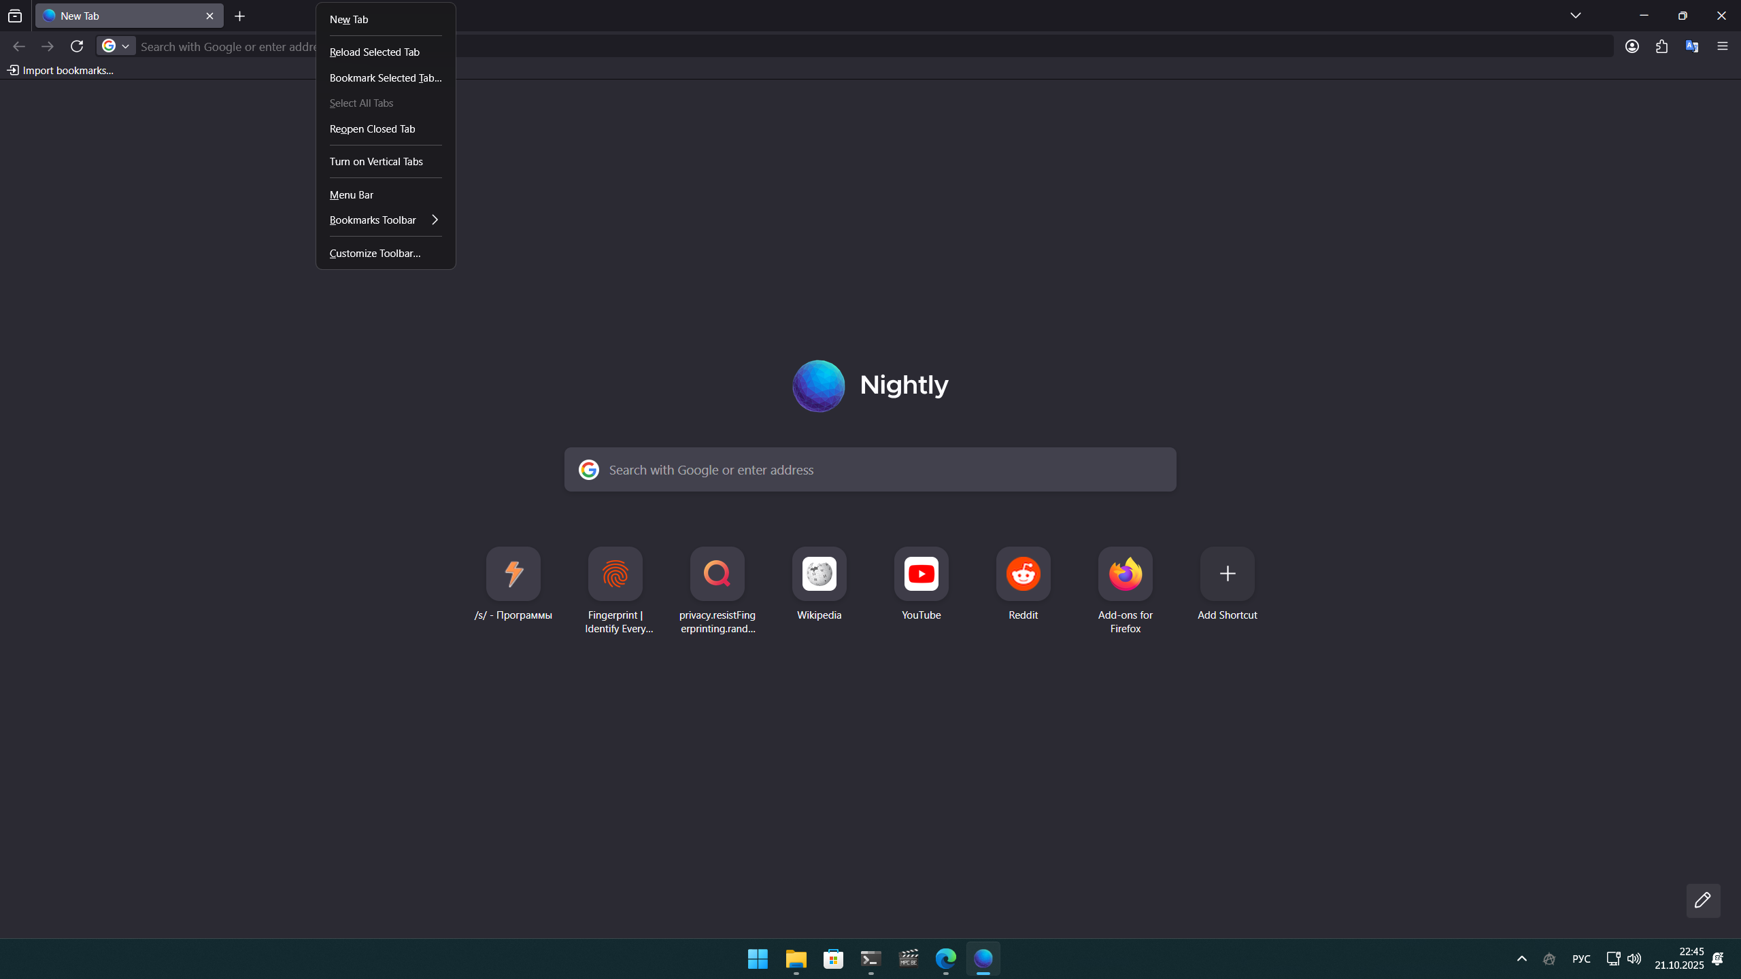Image resolution: width=1741 pixels, height=979 pixels.
Task: Click the Add Shortcut button
Action: pos(1227,574)
